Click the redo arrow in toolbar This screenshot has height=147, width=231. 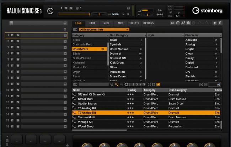pyautogui.click(x=207, y=23)
